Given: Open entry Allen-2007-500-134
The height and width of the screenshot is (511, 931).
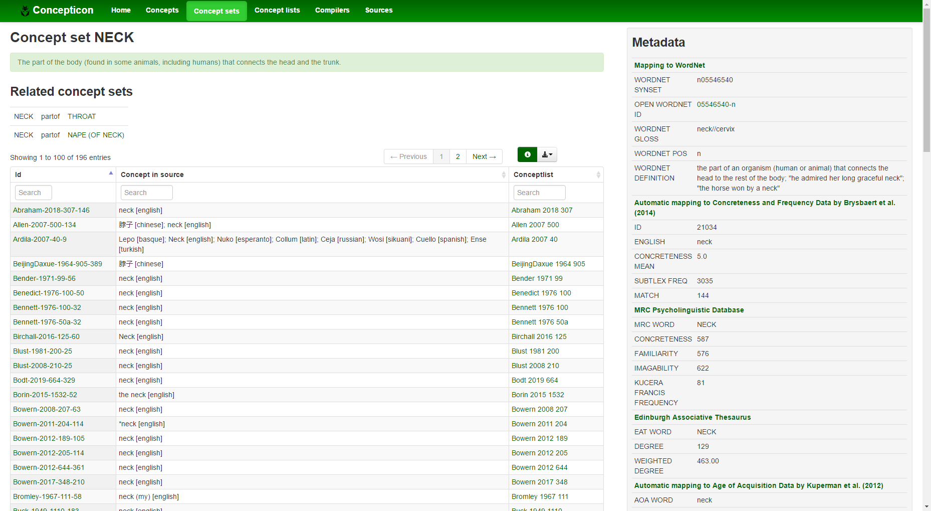Looking at the screenshot, I should (x=45, y=225).
